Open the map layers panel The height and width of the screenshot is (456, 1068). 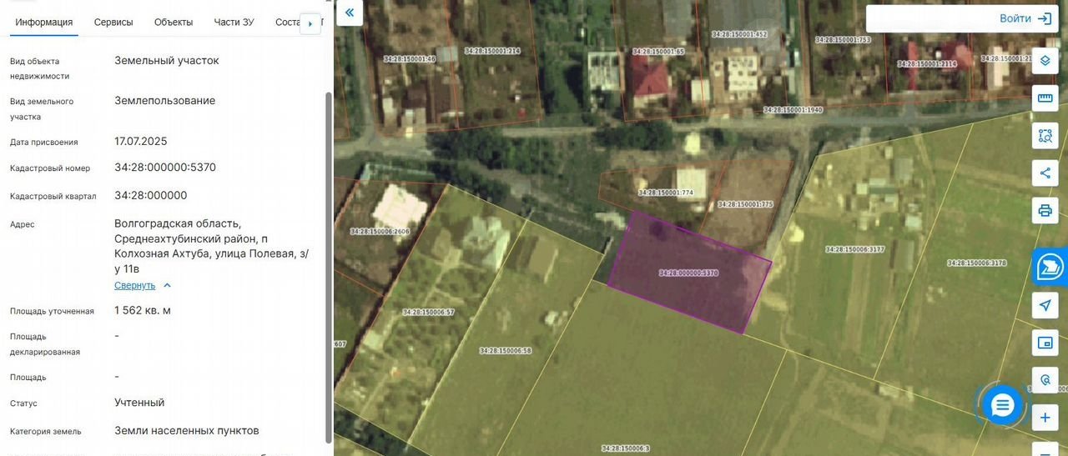tap(1045, 61)
